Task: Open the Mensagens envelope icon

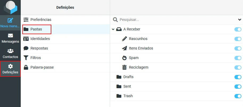Action: pos(10,36)
